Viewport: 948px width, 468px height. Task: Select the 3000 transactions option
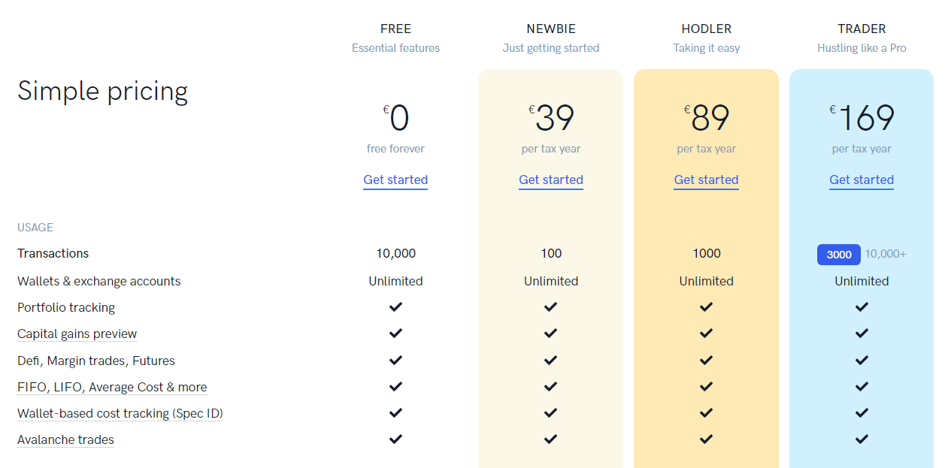839,255
